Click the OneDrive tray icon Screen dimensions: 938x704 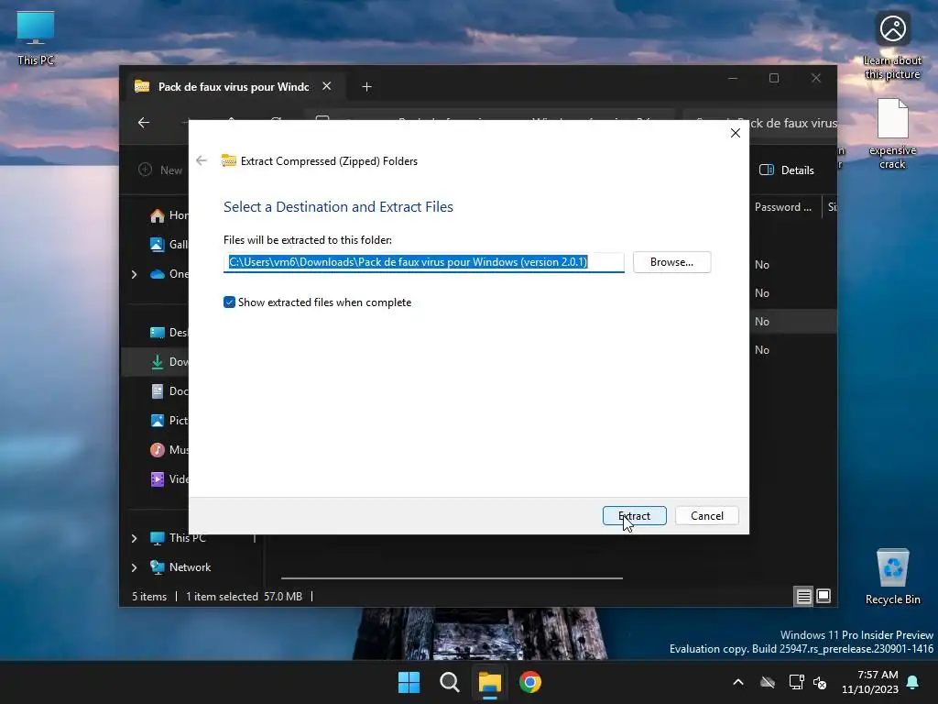click(x=768, y=682)
